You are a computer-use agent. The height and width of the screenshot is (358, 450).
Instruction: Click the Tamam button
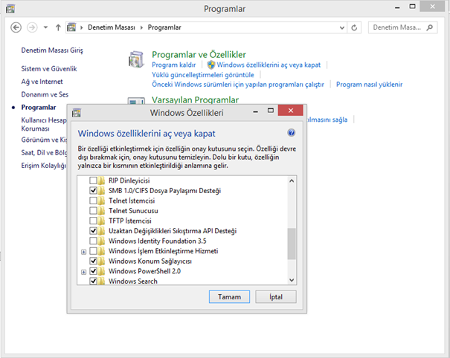pos(229,296)
